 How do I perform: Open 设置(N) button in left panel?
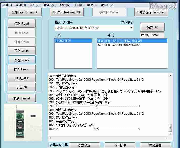(22, 87)
